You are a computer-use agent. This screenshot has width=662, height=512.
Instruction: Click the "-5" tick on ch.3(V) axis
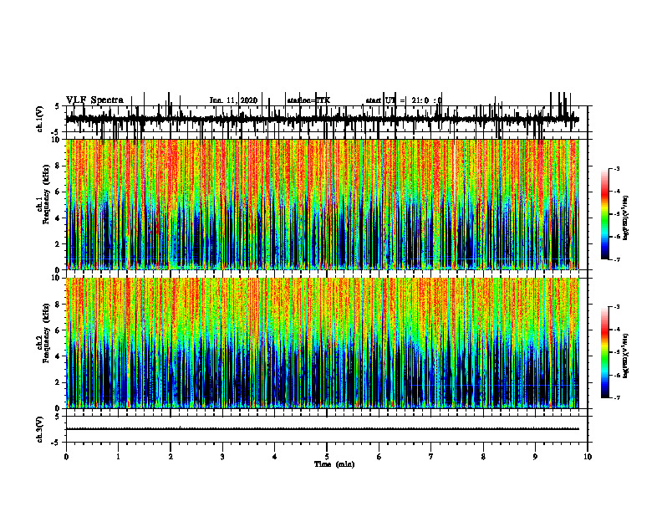tap(57, 443)
